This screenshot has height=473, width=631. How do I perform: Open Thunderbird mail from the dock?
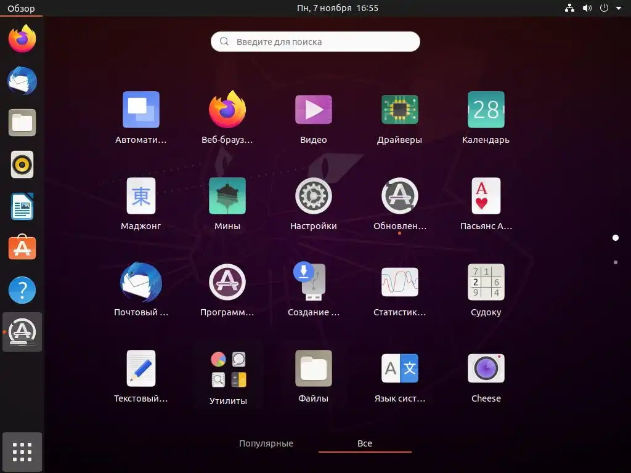click(22, 81)
